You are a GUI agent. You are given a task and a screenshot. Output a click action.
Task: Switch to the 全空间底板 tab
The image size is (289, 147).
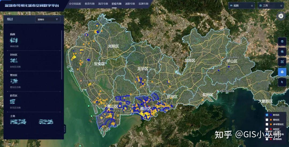[x=75, y=4]
